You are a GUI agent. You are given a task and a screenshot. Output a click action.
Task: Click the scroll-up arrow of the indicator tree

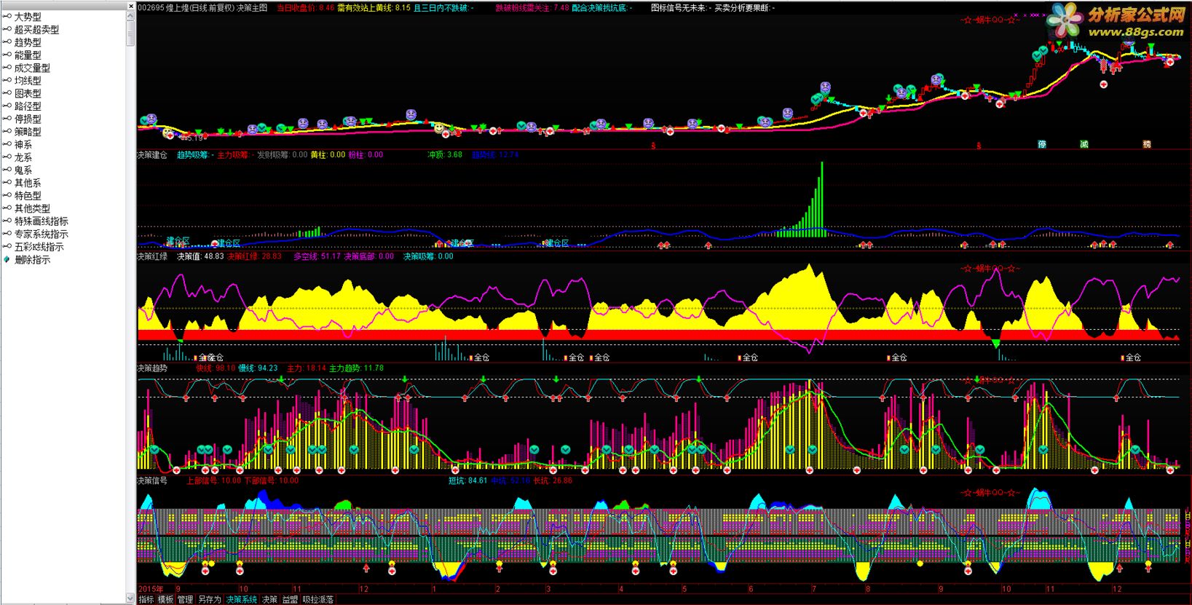pos(130,15)
